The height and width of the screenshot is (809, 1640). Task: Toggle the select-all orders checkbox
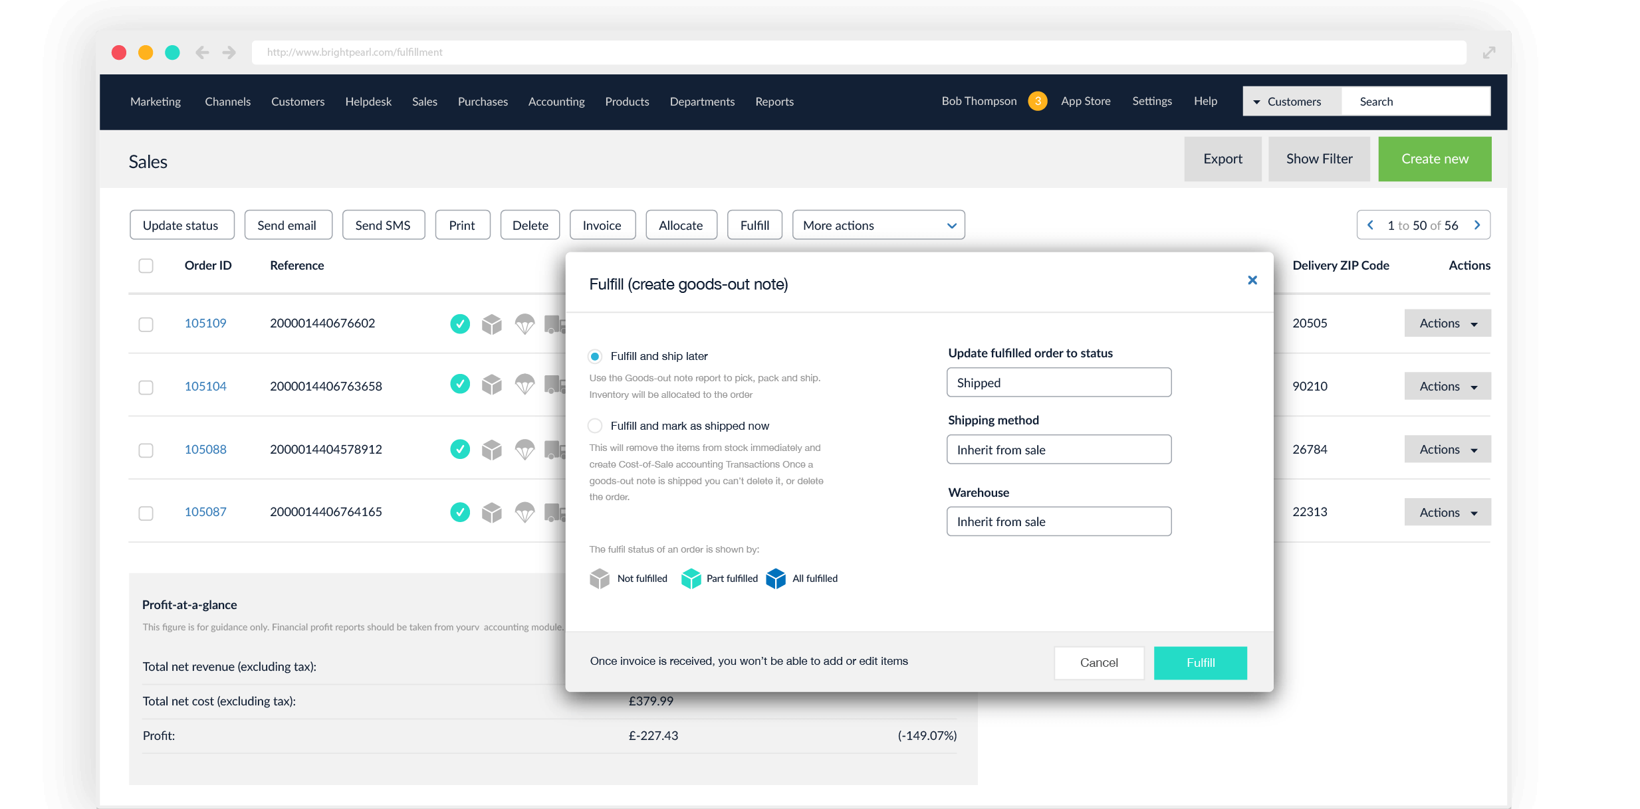pyautogui.click(x=146, y=266)
